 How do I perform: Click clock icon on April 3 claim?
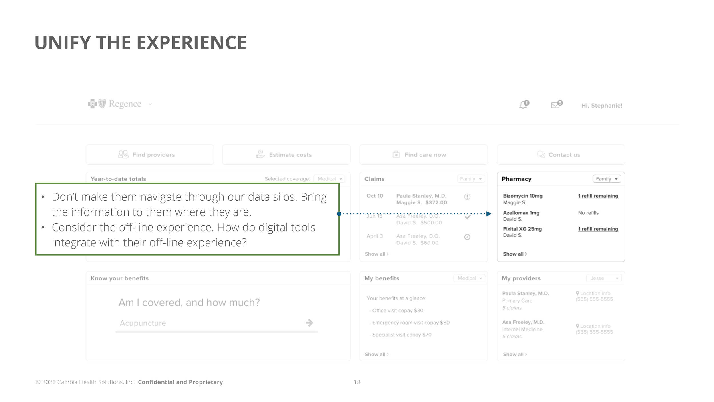pos(467,237)
